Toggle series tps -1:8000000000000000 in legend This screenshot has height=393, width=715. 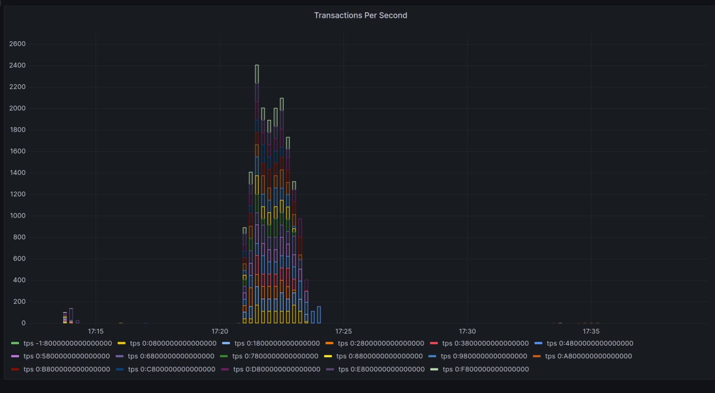tap(68, 343)
